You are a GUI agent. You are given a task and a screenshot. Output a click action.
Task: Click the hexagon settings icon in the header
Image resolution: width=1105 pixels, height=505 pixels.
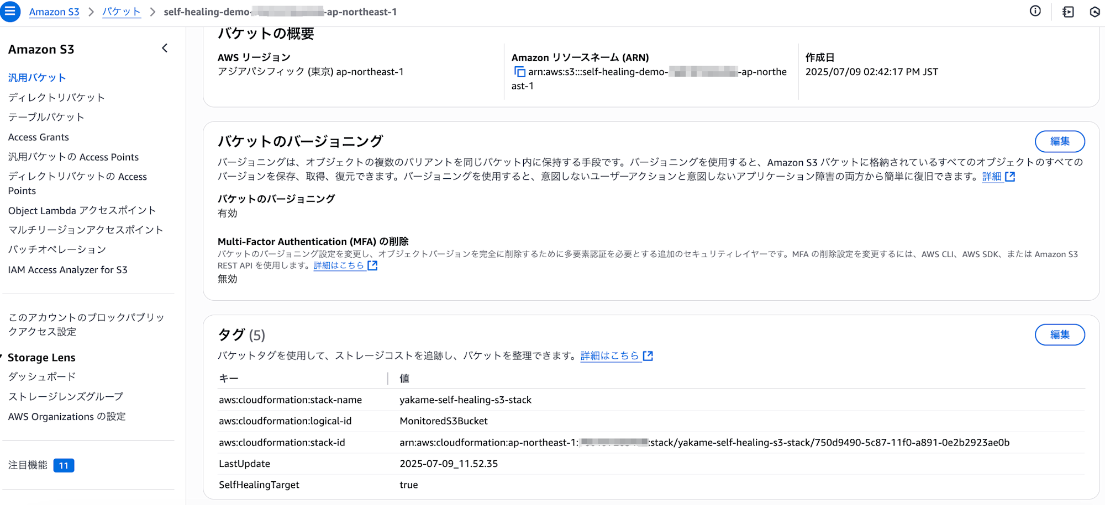pos(1095,12)
